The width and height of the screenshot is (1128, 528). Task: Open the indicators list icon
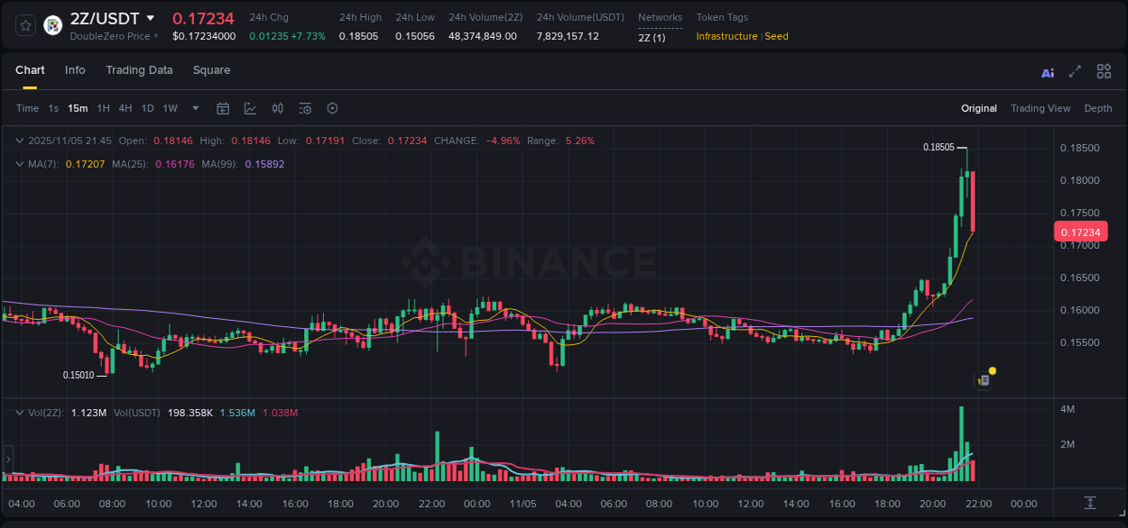tap(305, 108)
